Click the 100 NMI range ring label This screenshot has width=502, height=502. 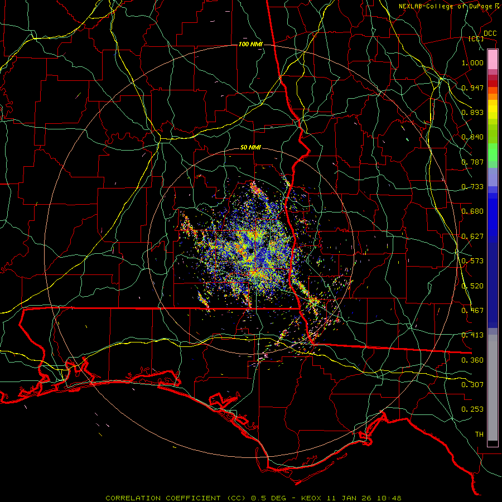click(x=250, y=44)
